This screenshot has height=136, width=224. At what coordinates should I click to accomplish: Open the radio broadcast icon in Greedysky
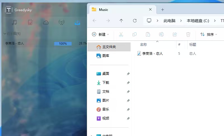tap(62, 22)
